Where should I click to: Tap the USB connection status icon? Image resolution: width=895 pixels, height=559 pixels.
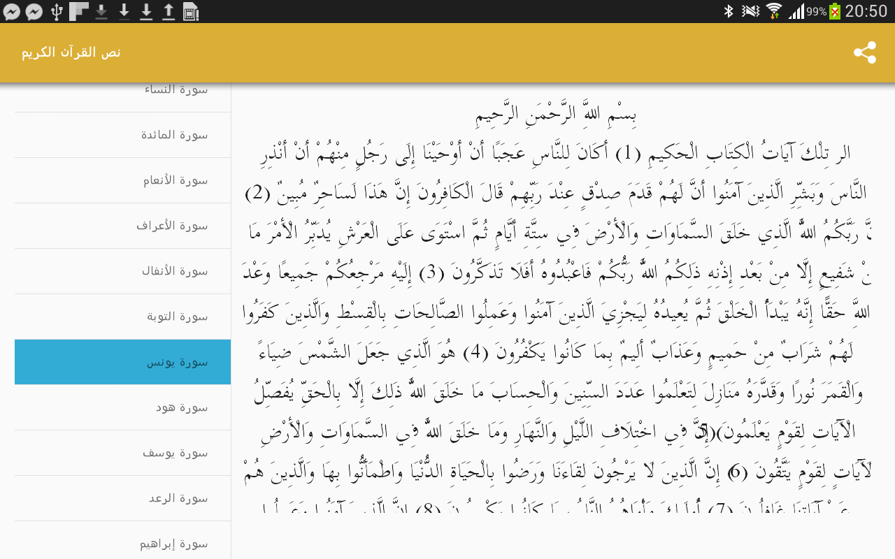(57, 11)
